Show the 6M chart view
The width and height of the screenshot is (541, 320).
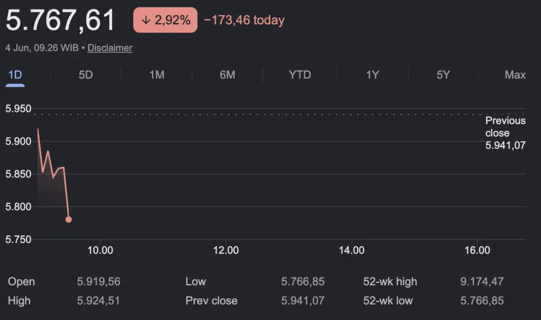(x=227, y=75)
